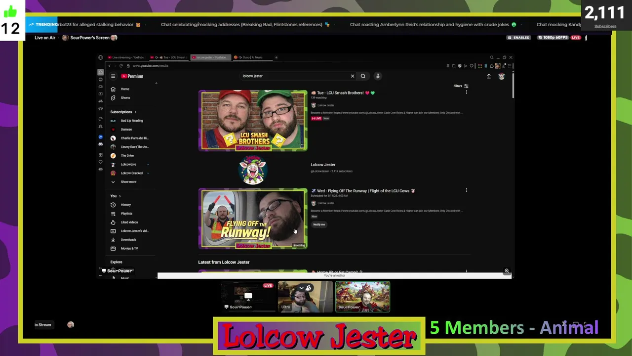The width and height of the screenshot is (632, 356).
Task: Open YouTube account avatar menu
Action: click(x=501, y=76)
